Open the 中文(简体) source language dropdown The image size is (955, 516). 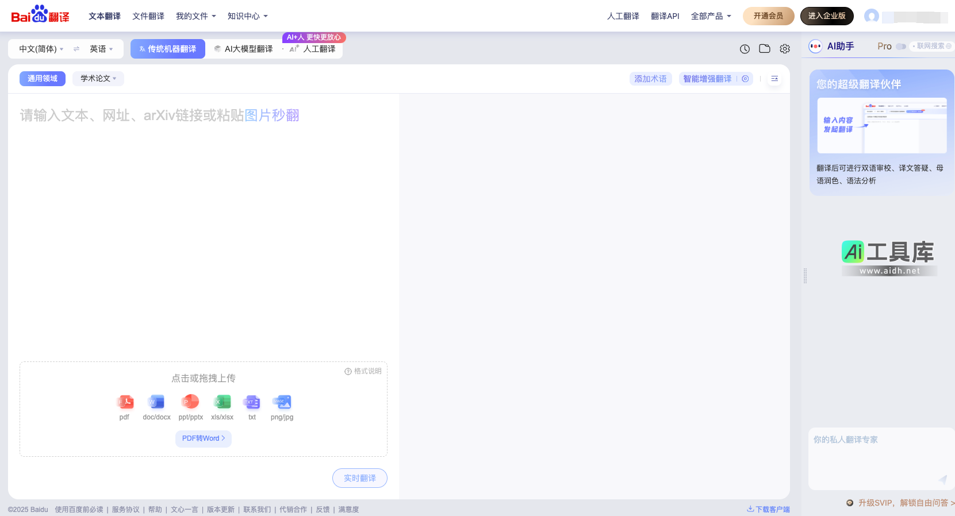(41, 49)
